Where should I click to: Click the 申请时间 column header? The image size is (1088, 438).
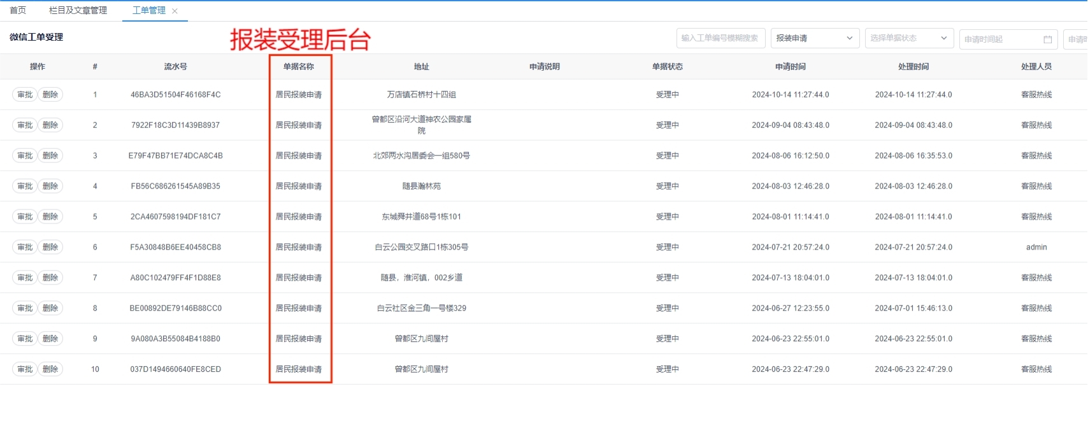(x=790, y=67)
